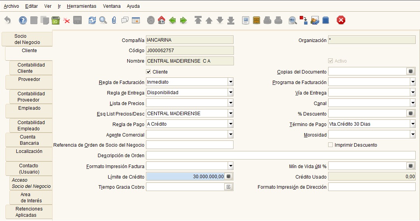This screenshot has height=221, width=420.
Task: Switch to the Localización tab
Action: point(29,154)
